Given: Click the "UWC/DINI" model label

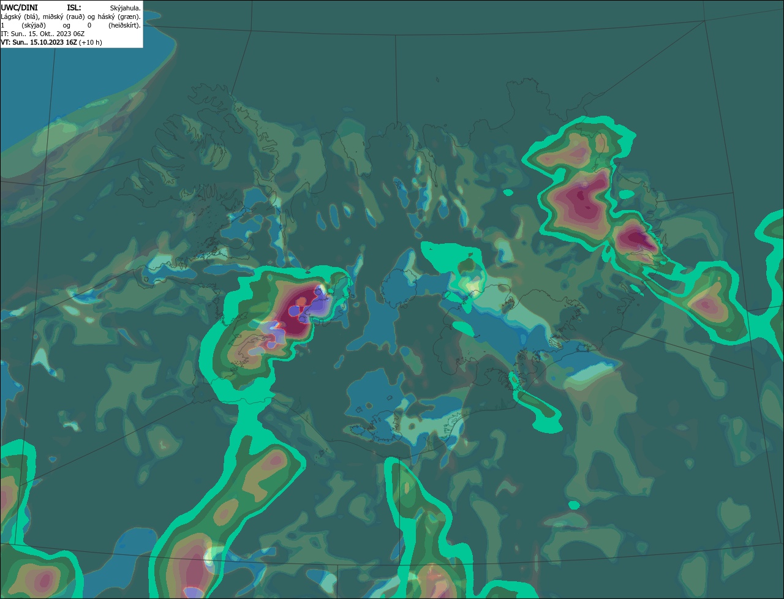Looking at the screenshot, I should point(20,8).
